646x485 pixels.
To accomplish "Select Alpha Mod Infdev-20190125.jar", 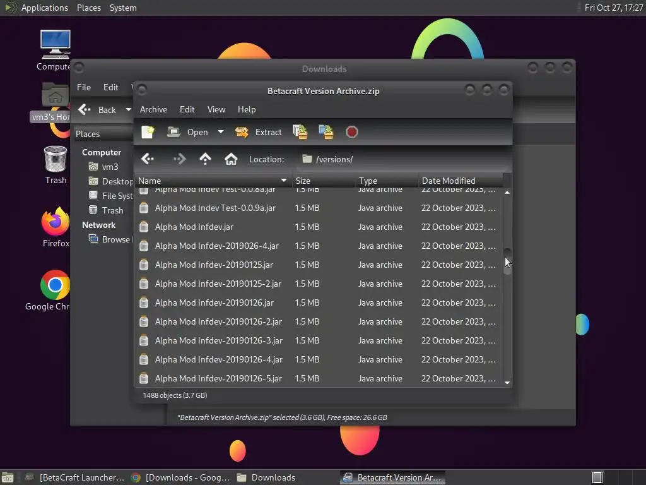I will [x=318, y=265].
